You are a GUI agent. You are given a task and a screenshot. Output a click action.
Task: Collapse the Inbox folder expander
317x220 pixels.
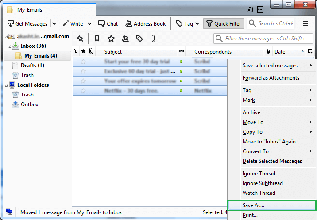click(10, 46)
